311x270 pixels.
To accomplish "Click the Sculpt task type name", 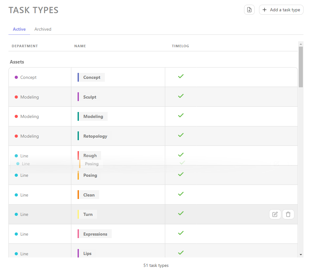I will pos(90,97).
